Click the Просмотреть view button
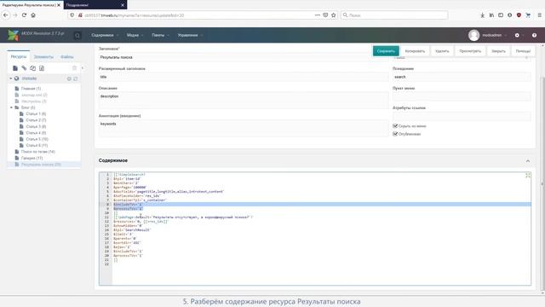The height and width of the screenshot is (307, 545). click(x=470, y=51)
